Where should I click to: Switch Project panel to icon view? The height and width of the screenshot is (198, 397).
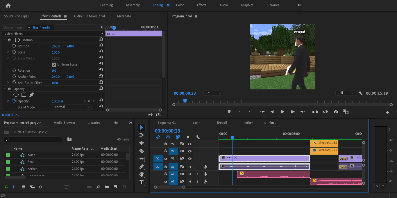click(x=24, y=187)
